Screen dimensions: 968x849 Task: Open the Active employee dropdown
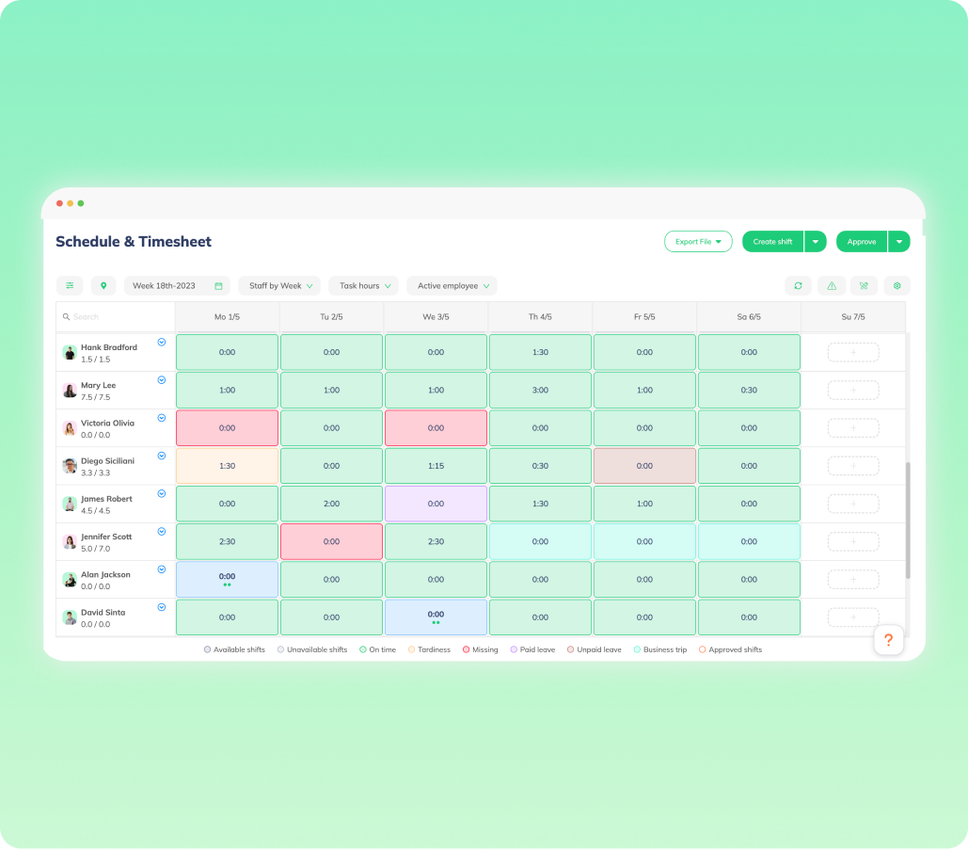451,285
